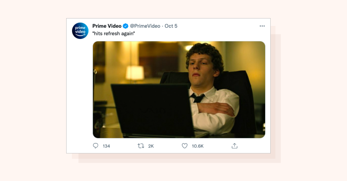Click the dot separator before Oct 5
Image resolution: width=347 pixels, height=181 pixels.
[163, 26]
